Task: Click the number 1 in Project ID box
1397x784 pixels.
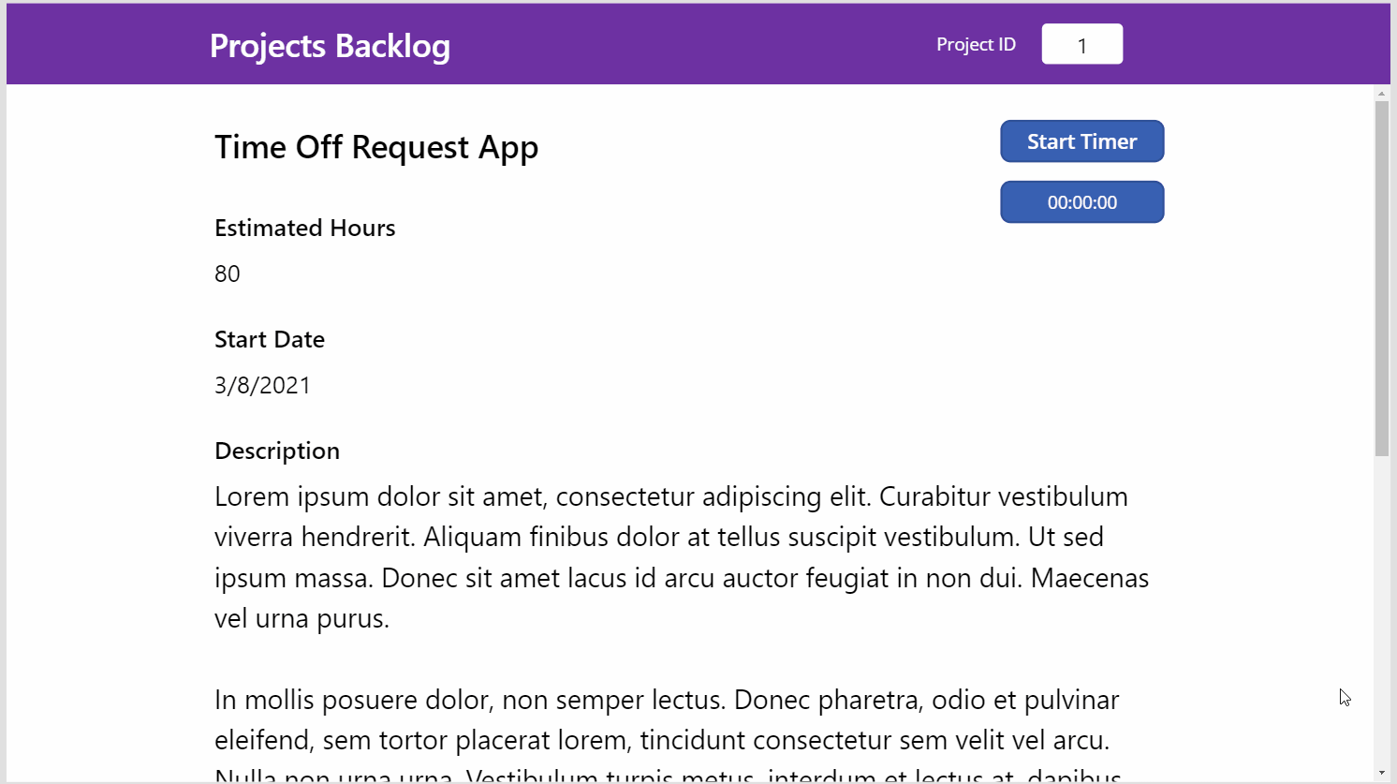Action: coord(1081,43)
